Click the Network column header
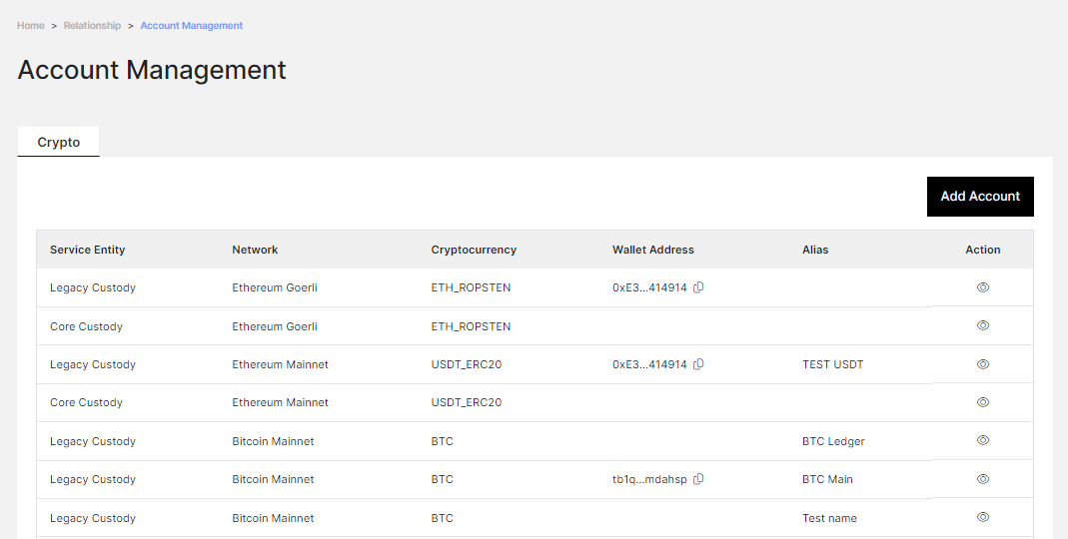 tap(255, 250)
